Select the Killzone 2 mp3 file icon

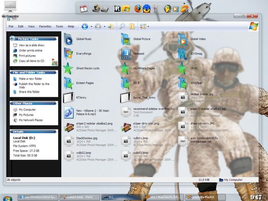tap(69, 113)
